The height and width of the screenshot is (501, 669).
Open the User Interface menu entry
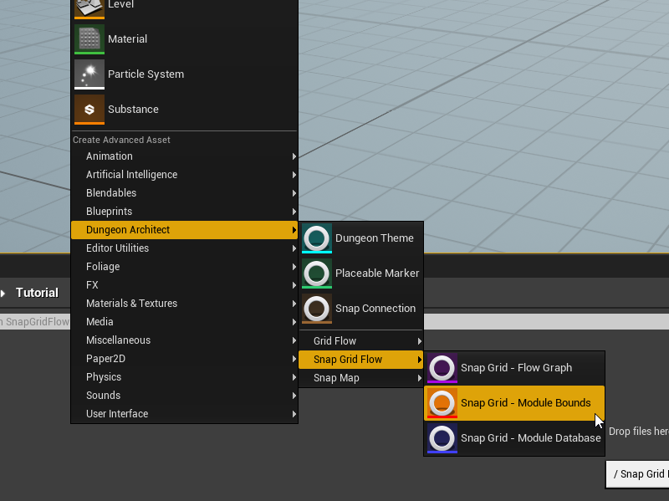[184, 413]
